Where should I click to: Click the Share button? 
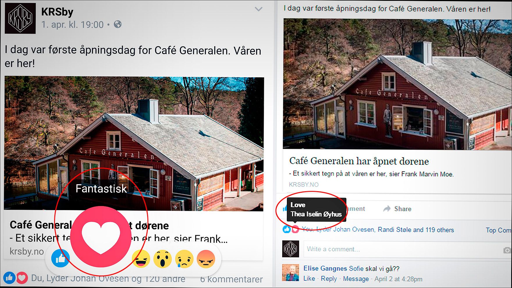pos(397,209)
